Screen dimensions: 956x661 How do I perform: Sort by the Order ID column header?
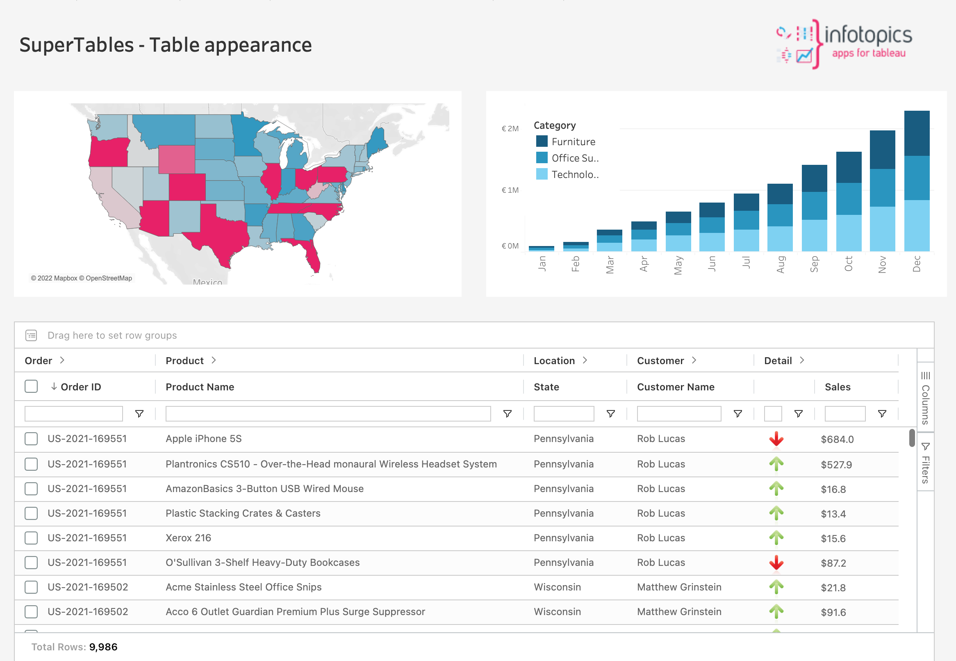81,387
